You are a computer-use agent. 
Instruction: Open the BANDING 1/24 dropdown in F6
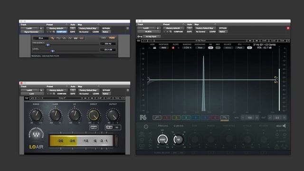coord(187,47)
